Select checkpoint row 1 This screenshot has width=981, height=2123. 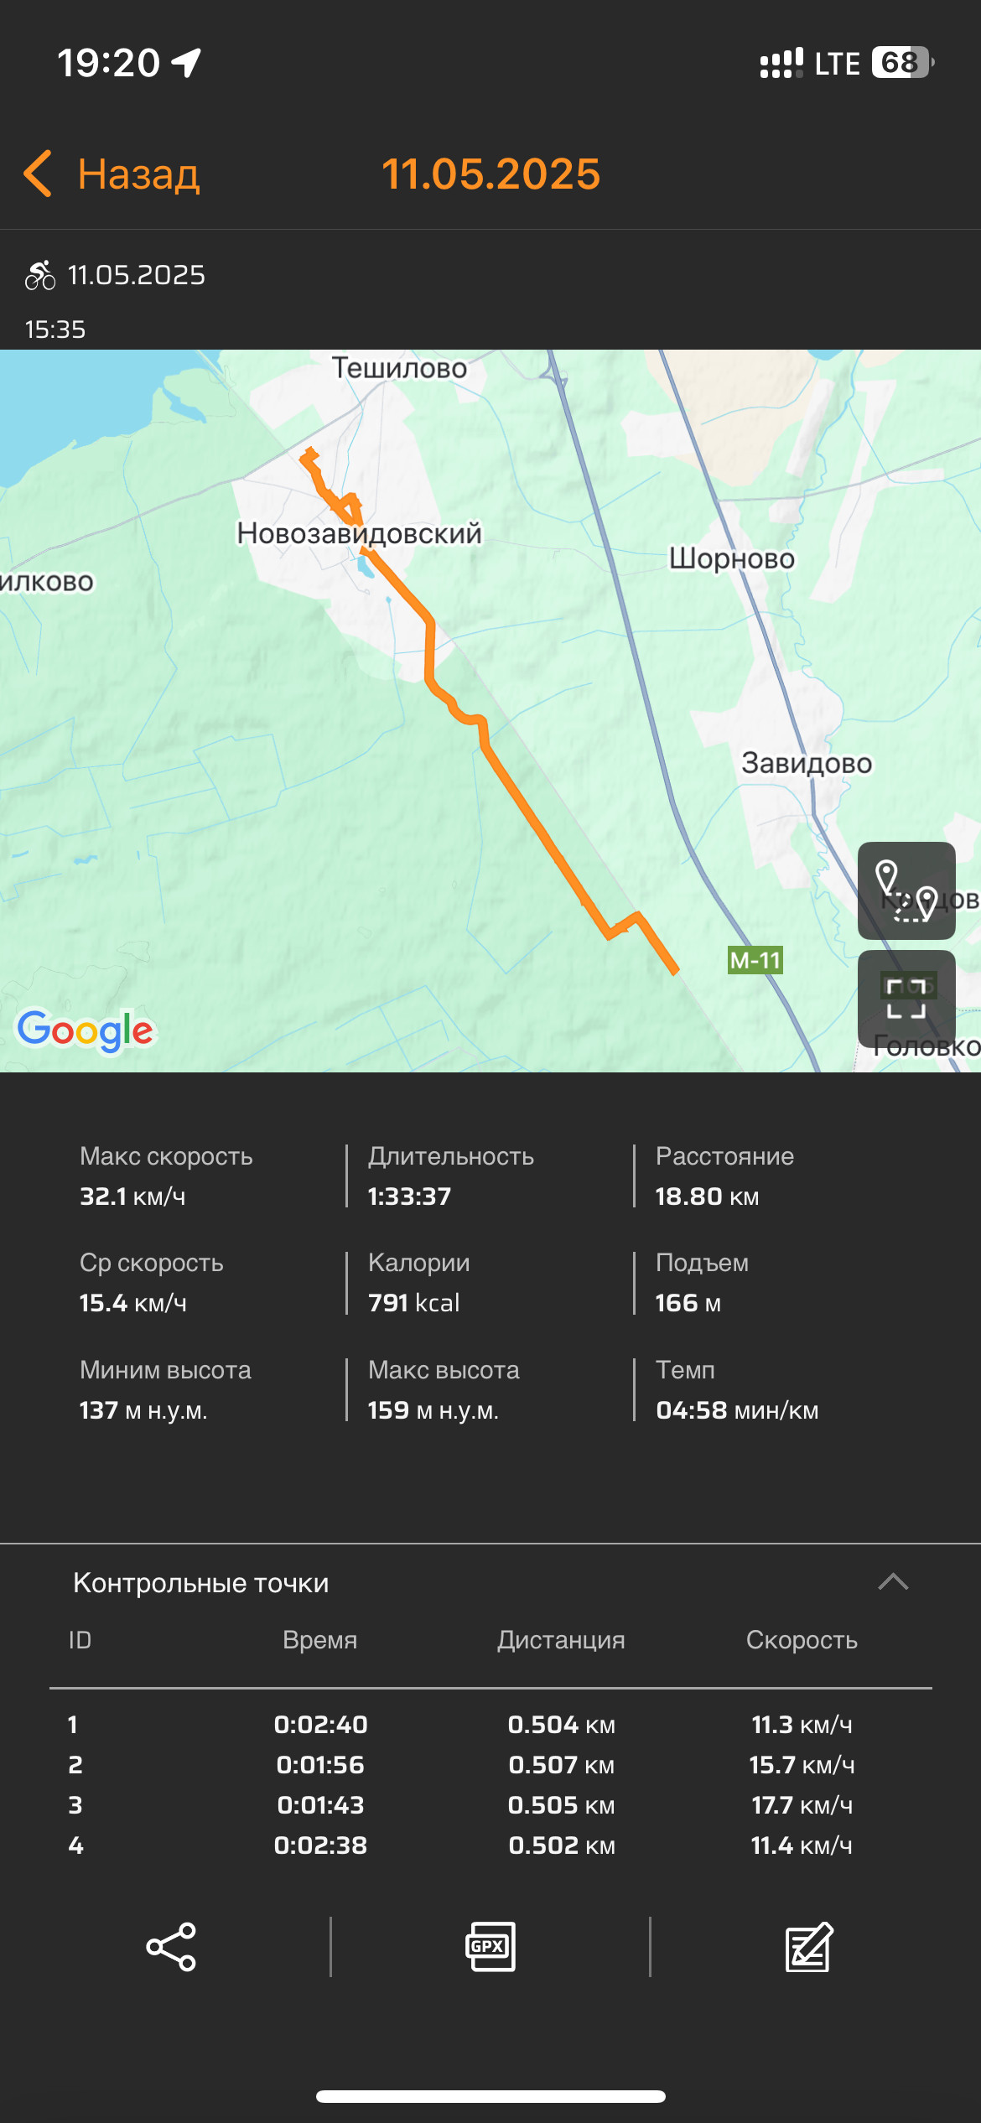[490, 1724]
